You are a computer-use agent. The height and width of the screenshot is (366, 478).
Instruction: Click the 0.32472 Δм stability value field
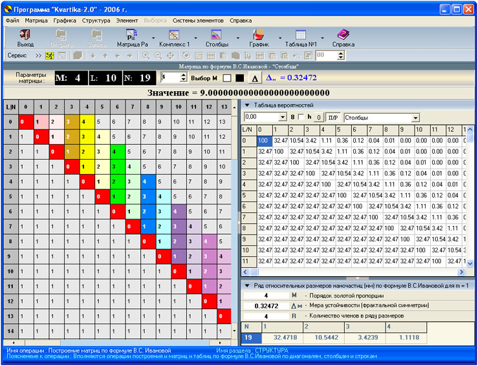(266, 306)
